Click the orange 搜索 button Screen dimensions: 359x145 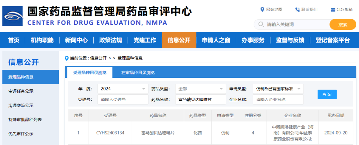tap(343, 24)
